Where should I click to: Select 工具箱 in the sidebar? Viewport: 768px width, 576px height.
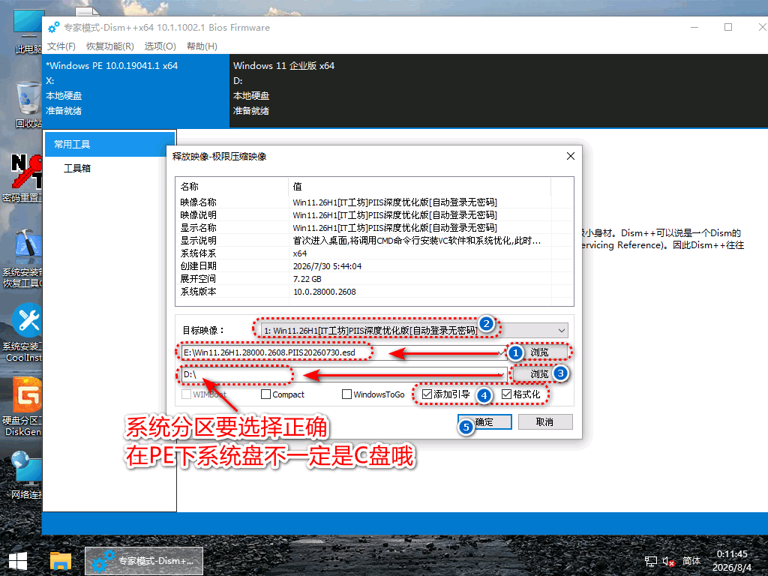[77, 169]
